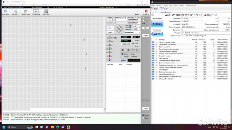Image resolution: width=232 pixels, height=130 pixels.
Task: Click the S.M.A.R.T toolbar icon
Action: (x=15, y=12)
